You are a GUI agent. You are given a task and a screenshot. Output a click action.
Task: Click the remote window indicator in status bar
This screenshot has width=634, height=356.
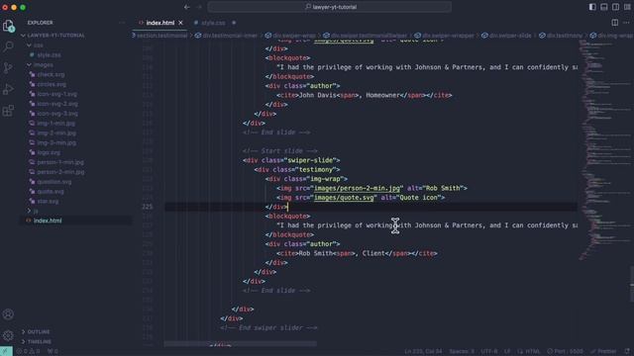[x=6, y=351]
